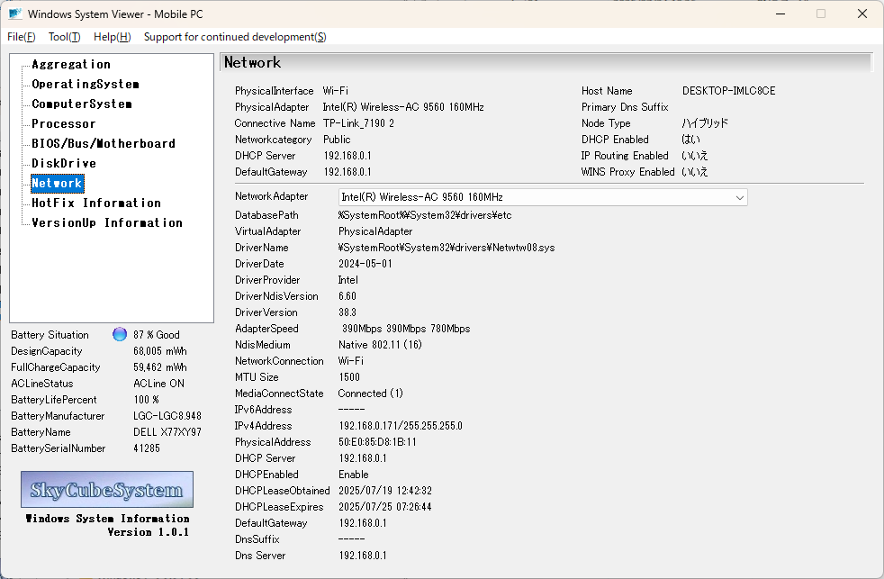
Task: Click the BatterySerialNumber value 41285
Action: (147, 448)
